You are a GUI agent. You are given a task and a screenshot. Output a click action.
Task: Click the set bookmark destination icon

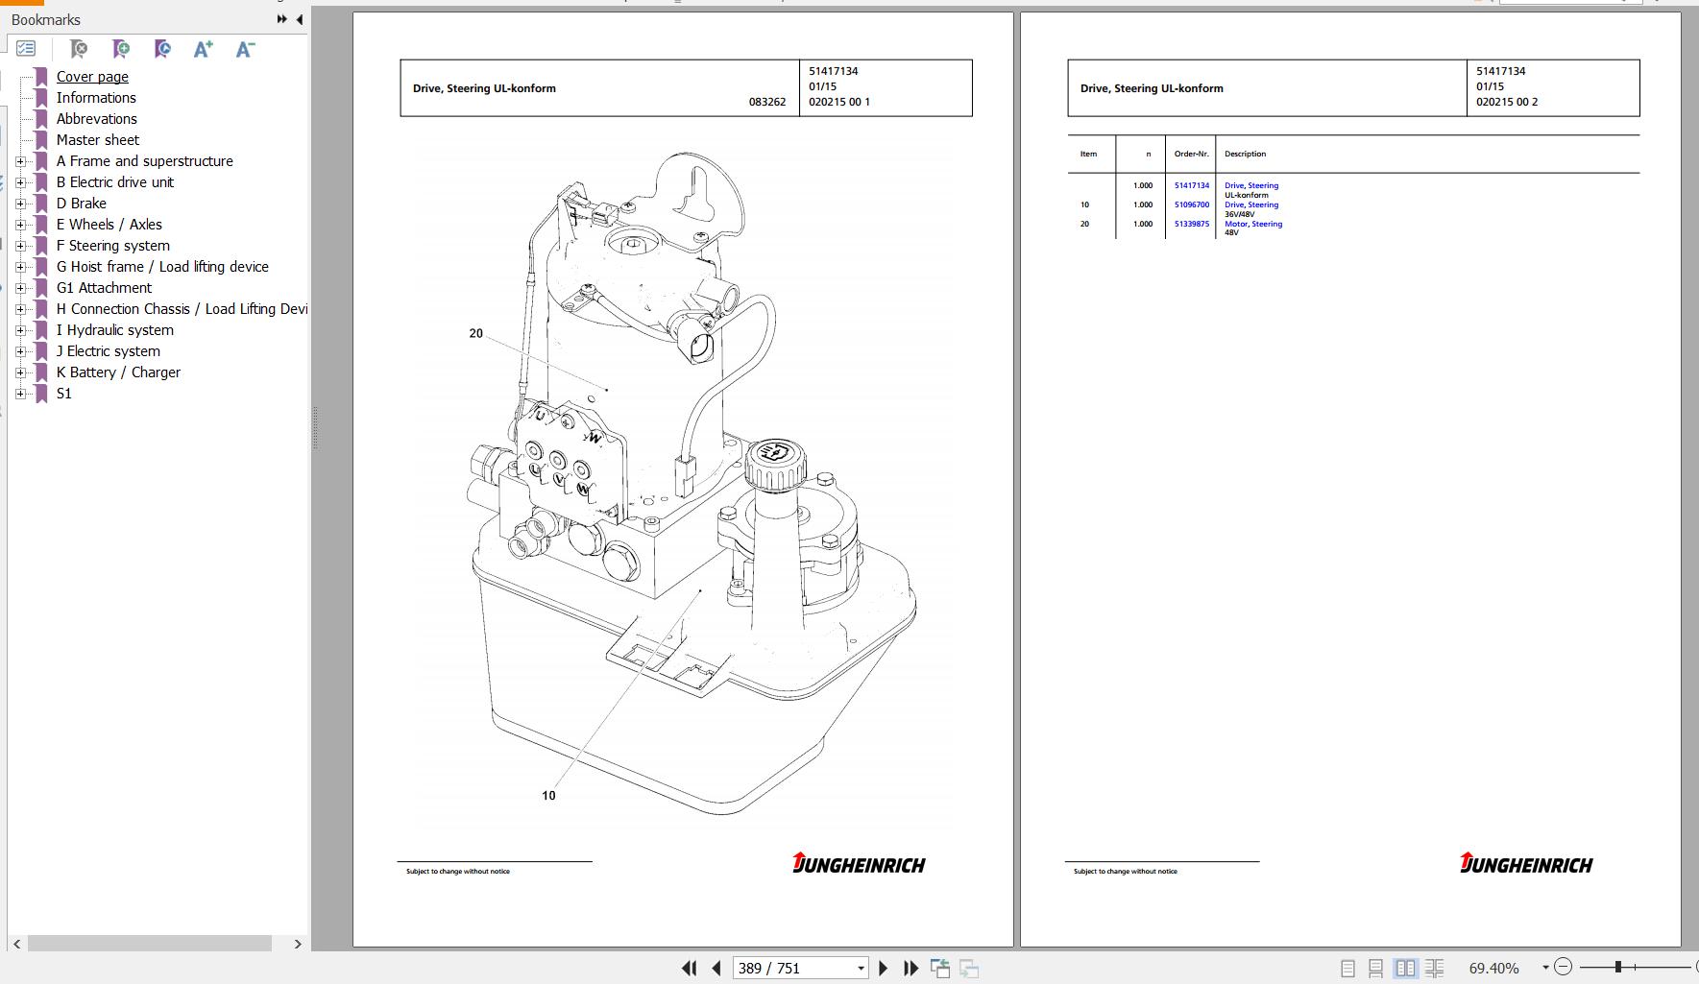coord(161,48)
